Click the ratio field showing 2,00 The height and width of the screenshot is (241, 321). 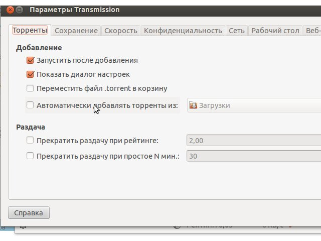(x=254, y=141)
